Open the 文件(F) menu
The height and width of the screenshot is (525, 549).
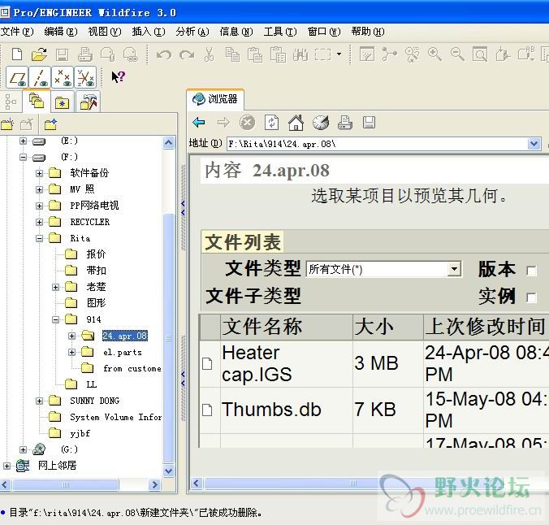[17, 32]
